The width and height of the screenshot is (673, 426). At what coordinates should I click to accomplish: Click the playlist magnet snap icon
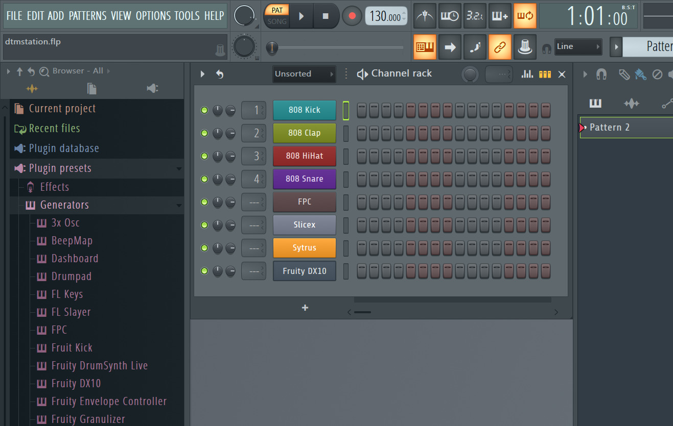pos(601,74)
